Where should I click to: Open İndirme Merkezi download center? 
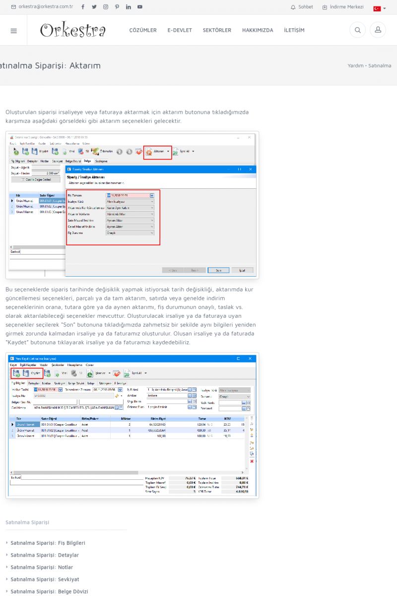coord(343,7)
